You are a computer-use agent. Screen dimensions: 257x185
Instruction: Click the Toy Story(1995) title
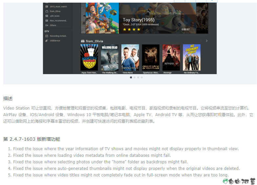tap(139, 20)
